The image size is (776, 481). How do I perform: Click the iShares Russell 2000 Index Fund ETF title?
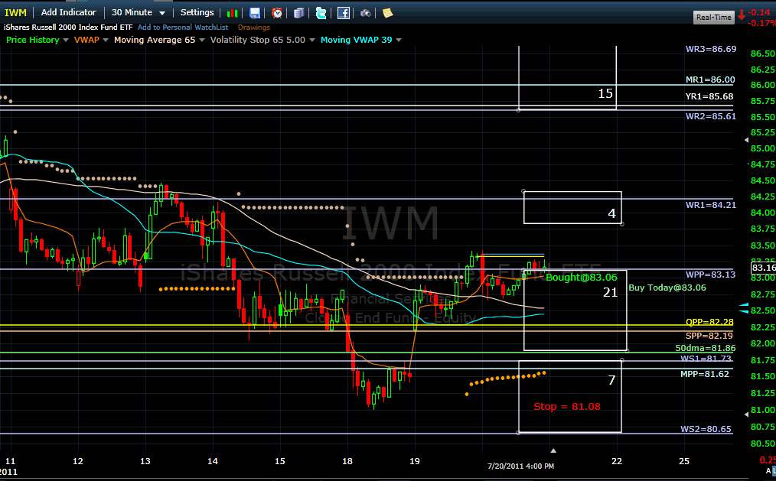point(68,28)
